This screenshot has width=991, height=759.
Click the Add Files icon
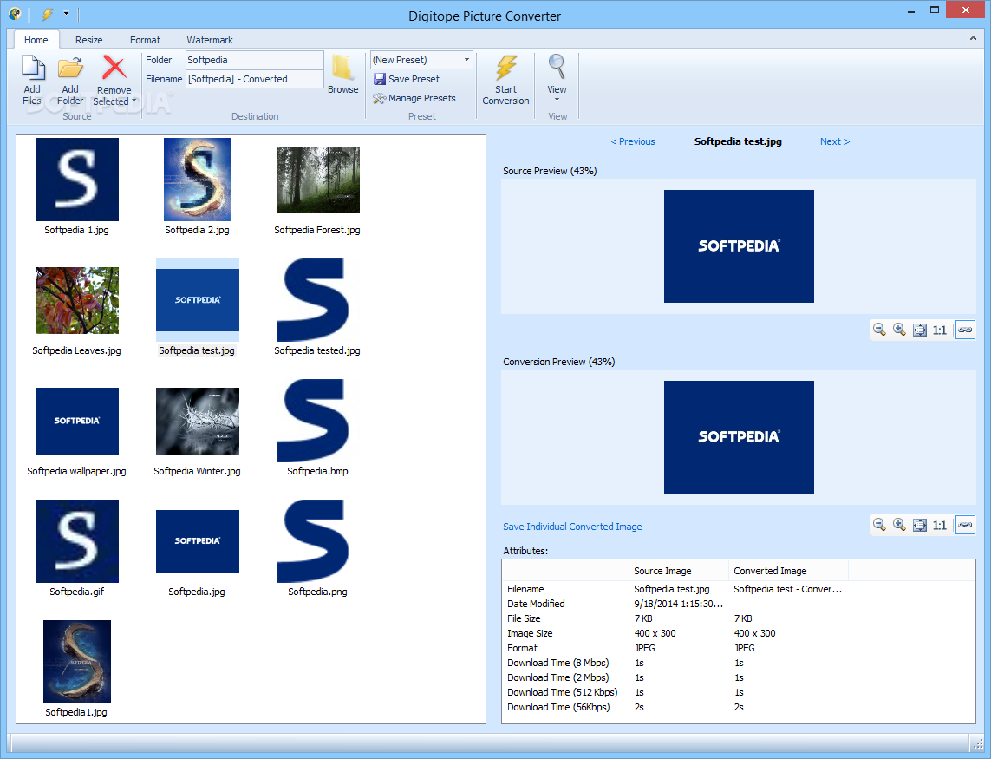tap(33, 69)
